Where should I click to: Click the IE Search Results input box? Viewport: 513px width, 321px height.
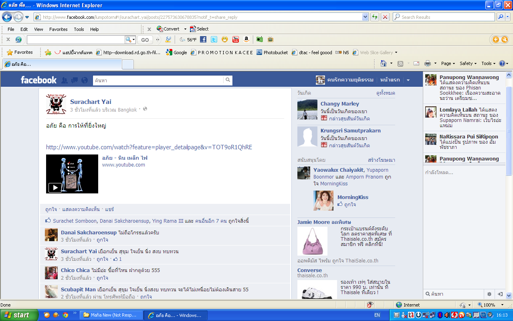444,17
